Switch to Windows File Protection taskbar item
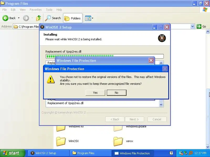 click(x=133, y=153)
